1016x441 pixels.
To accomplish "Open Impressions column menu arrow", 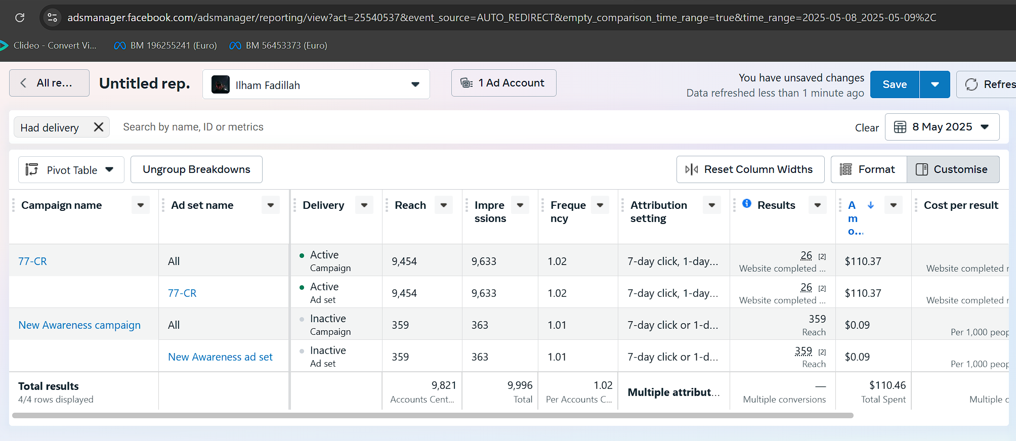I will [520, 205].
